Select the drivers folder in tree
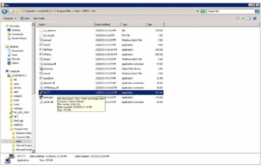Image resolution: width=261 pixels, height=168 pixels. [x=18, y=88]
